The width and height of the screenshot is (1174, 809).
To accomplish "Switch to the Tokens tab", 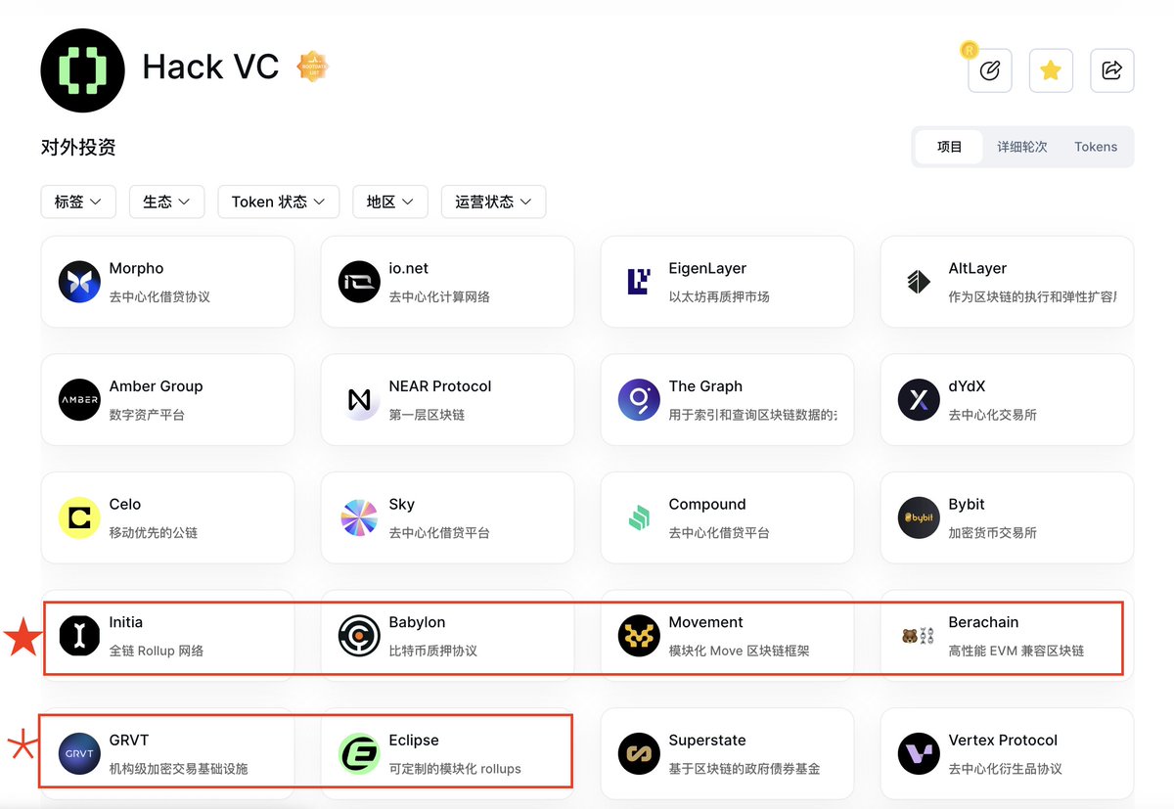I will point(1096,147).
